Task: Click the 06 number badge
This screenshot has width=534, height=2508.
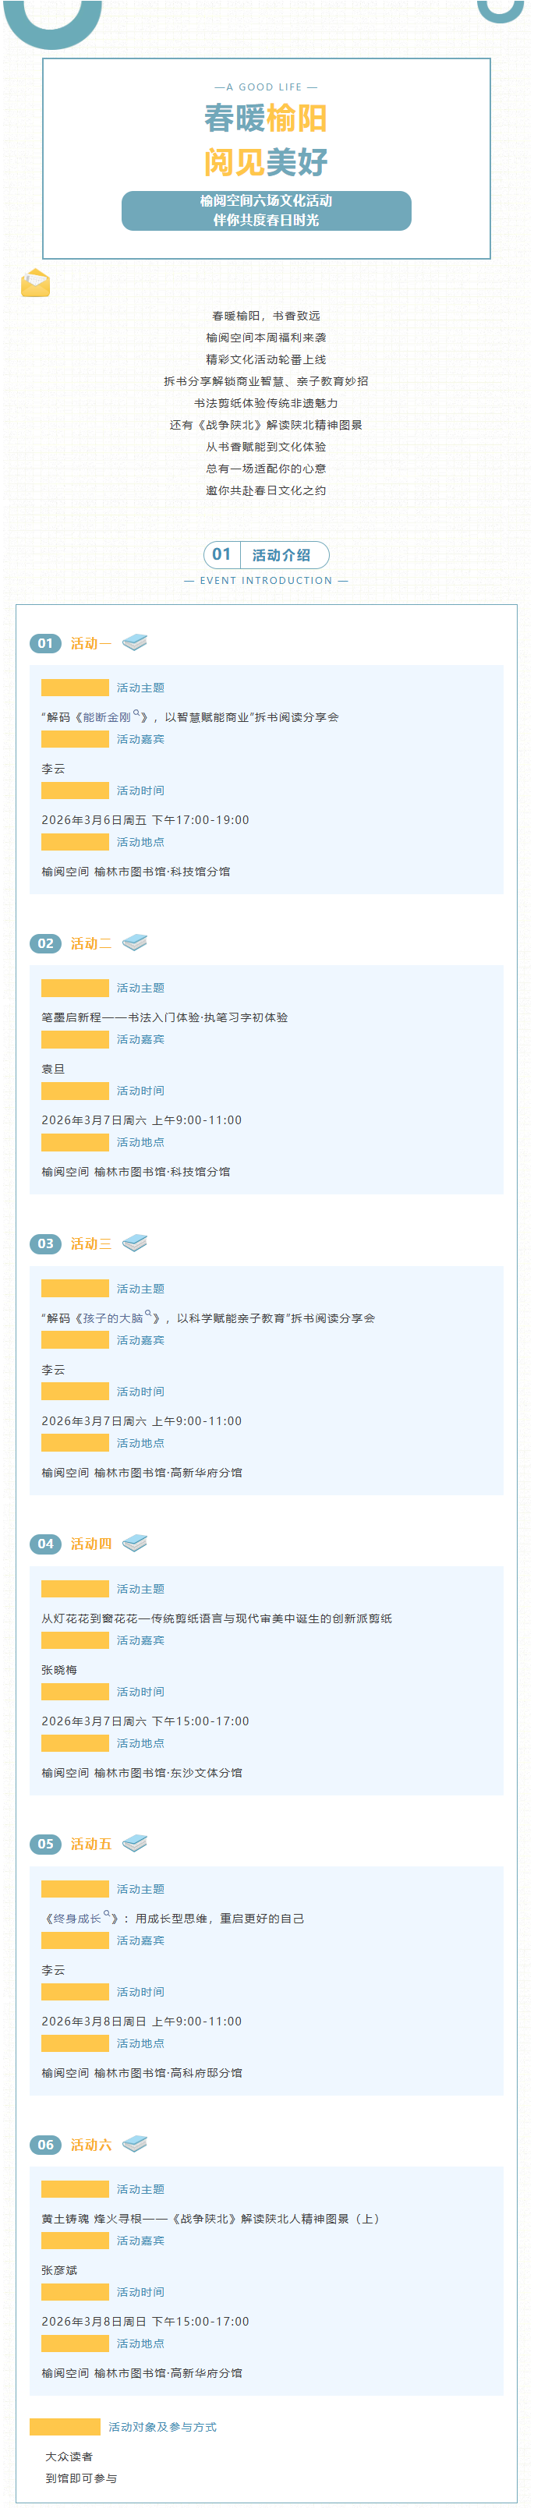Action: (46, 2144)
